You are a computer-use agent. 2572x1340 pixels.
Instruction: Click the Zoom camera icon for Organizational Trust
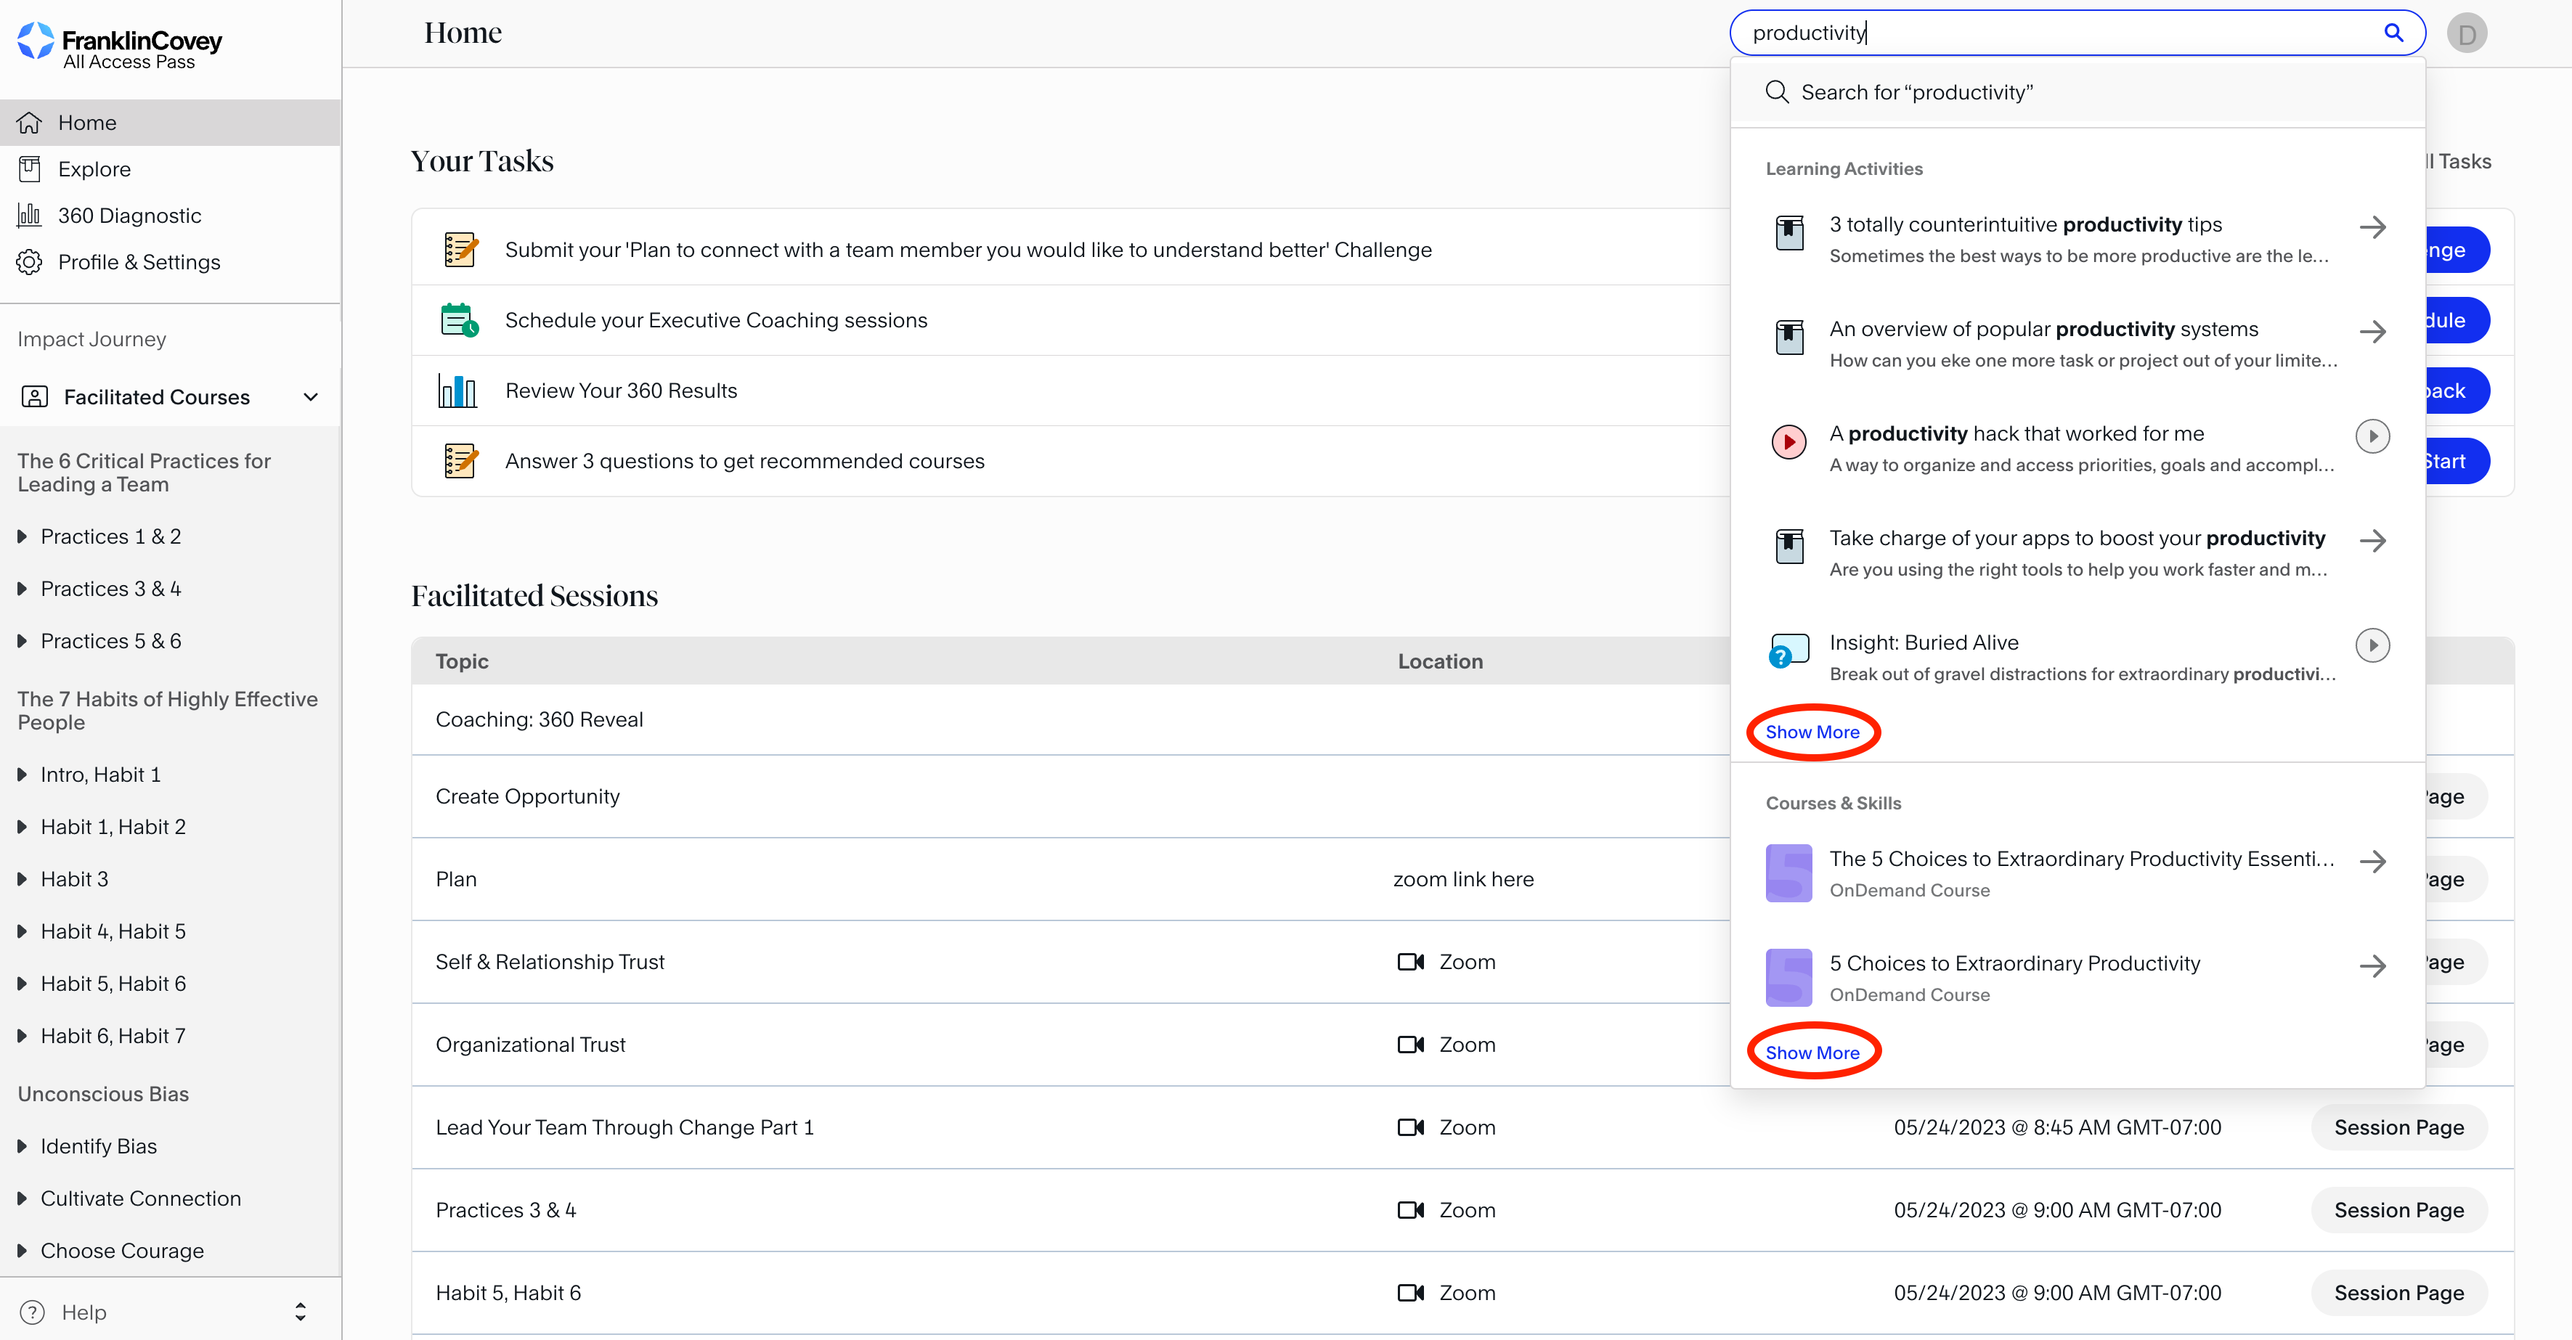click(1410, 1045)
